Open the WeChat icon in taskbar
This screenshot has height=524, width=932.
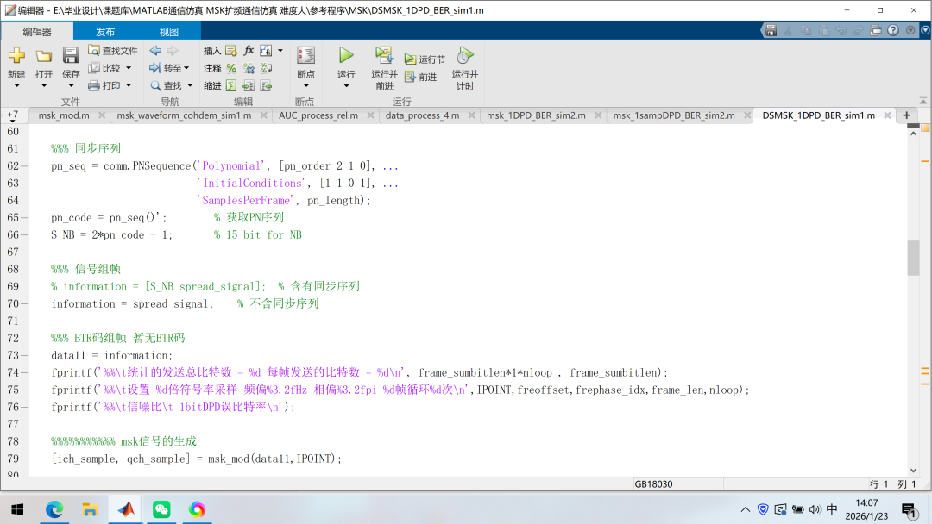tap(161, 509)
